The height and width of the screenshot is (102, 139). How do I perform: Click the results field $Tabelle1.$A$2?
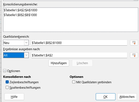79,55
